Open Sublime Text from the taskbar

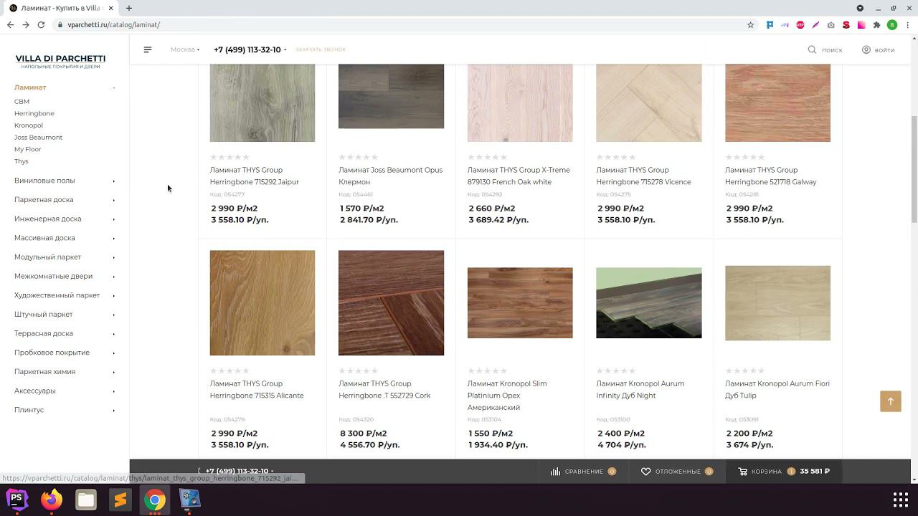[x=120, y=500]
